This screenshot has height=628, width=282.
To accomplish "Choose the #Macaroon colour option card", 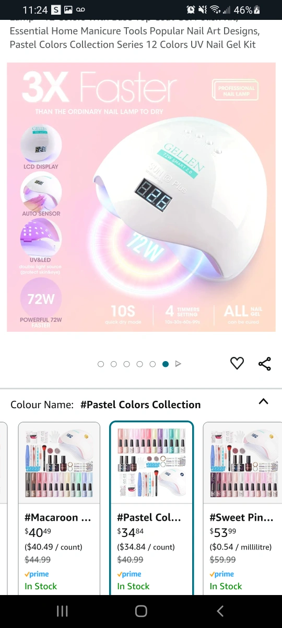I will point(59,508).
